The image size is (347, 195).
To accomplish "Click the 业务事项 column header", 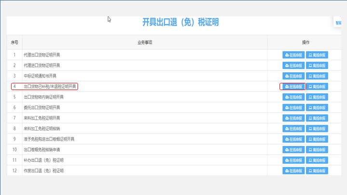I will tap(145, 42).
